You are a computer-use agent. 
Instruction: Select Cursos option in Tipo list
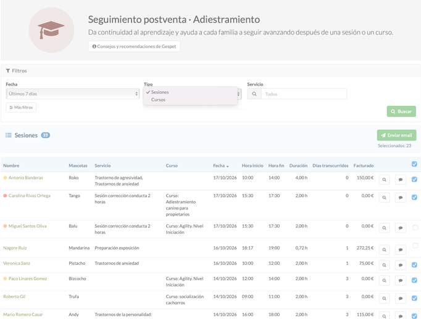coord(190,100)
